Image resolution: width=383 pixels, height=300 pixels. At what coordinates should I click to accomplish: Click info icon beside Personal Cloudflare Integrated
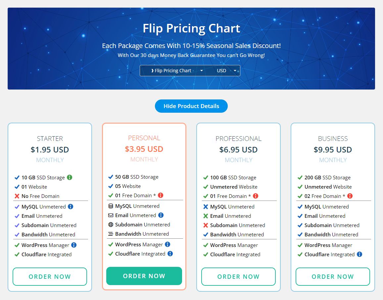[170, 254]
